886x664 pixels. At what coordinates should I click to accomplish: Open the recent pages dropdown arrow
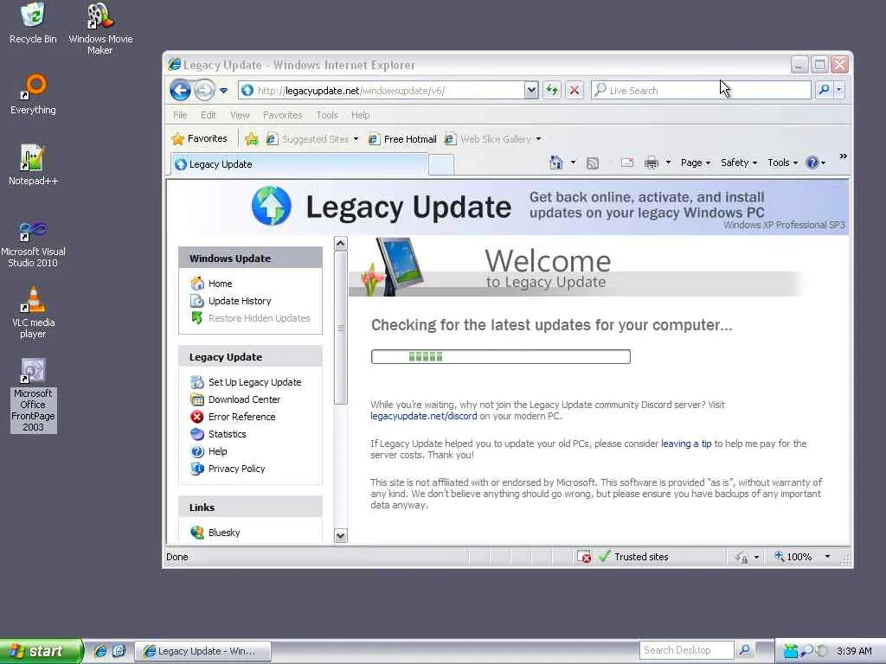coord(224,90)
